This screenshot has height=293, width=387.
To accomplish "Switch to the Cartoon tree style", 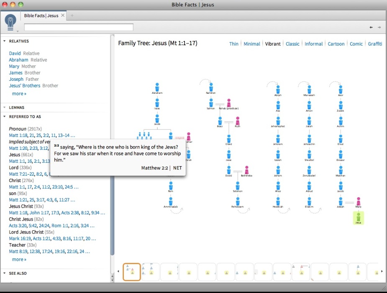I will [x=336, y=44].
